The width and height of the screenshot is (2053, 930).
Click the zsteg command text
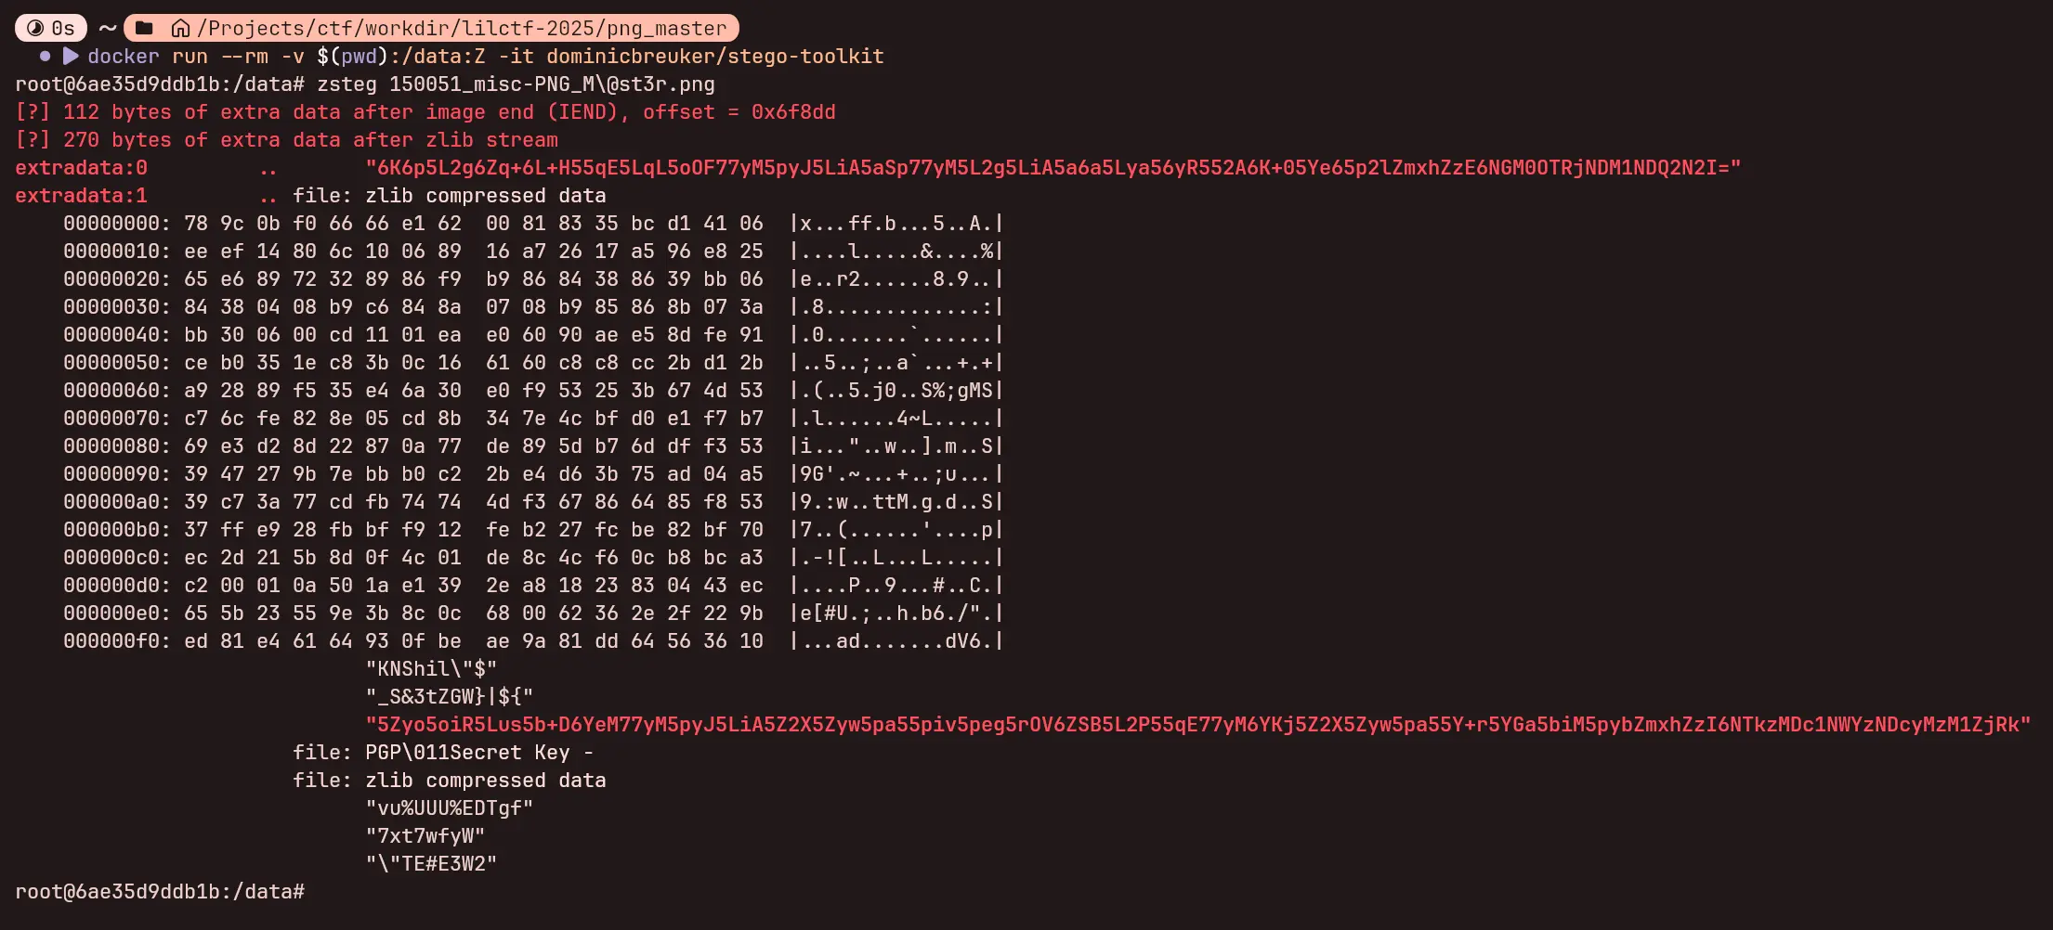[x=347, y=84]
